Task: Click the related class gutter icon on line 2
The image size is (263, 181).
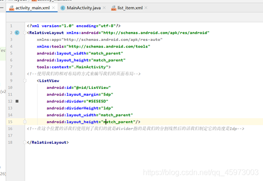Action: click(x=17, y=33)
